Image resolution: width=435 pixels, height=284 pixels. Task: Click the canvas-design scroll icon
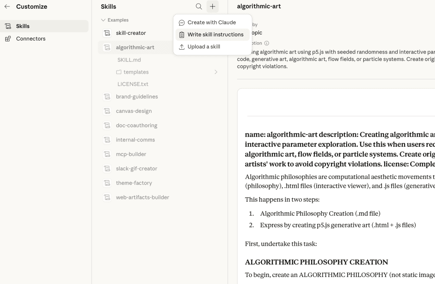(x=107, y=111)
